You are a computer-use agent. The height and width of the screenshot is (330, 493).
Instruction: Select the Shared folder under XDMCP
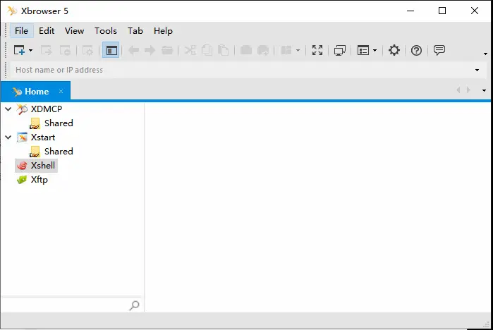[x=59, y=123]
